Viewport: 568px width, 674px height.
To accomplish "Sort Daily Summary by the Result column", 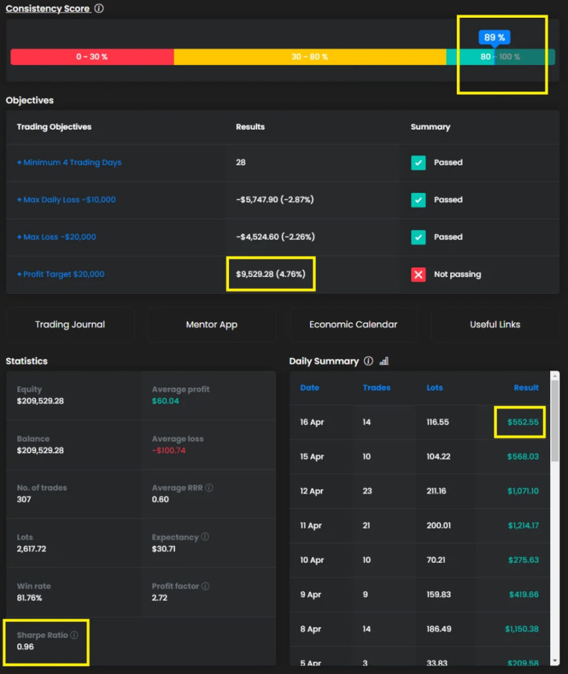I will [526, 388].
